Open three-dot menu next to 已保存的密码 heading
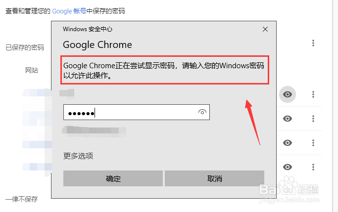The height and width of the screenshot is (212, 338). pyautogui.click(x=313, y=43)
